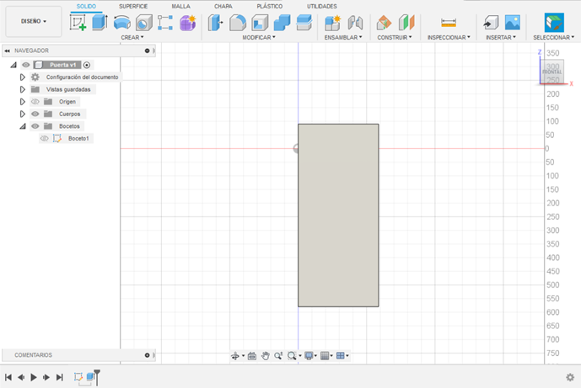
Task: Open the MODIFICAR dropdown menu
Action: pyautogui.click(x=259, y=37)
